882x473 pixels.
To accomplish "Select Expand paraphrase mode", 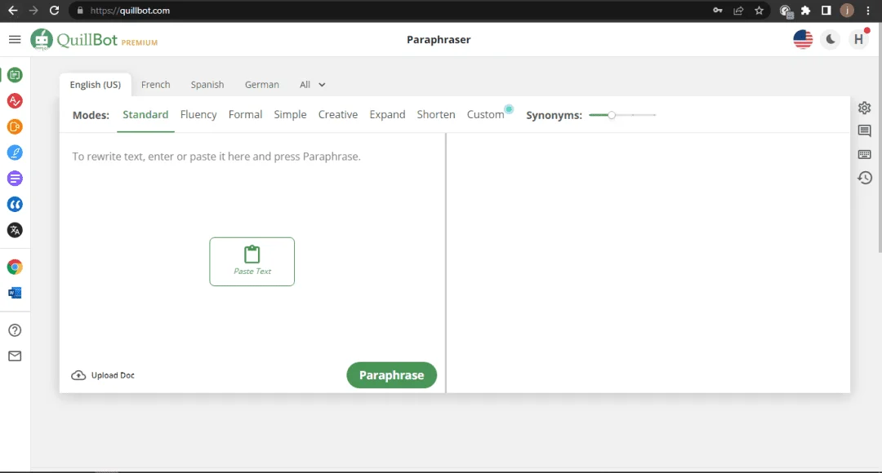I will pyautogui.click(x=387, y=115).
